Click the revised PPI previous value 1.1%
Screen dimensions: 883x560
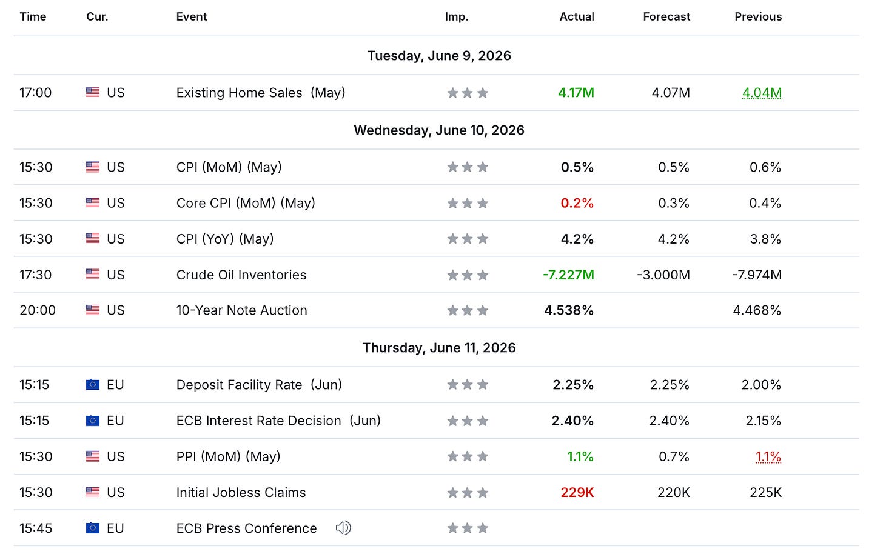(768, 456)
